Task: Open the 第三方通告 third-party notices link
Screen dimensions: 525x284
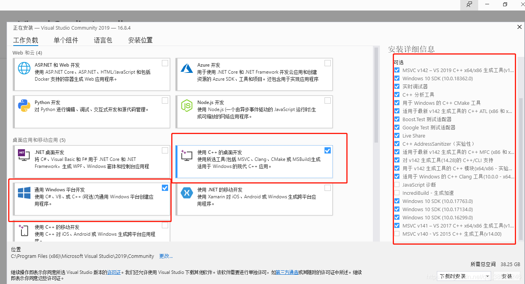Action: point(287,272)
